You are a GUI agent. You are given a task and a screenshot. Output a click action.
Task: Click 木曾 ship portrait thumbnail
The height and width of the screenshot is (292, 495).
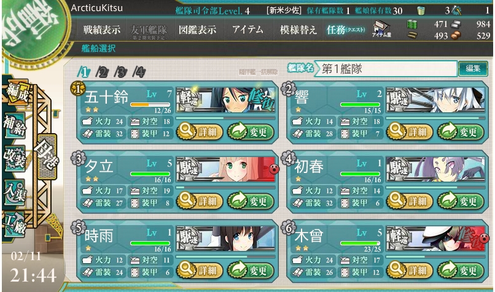tap(435, 239)
